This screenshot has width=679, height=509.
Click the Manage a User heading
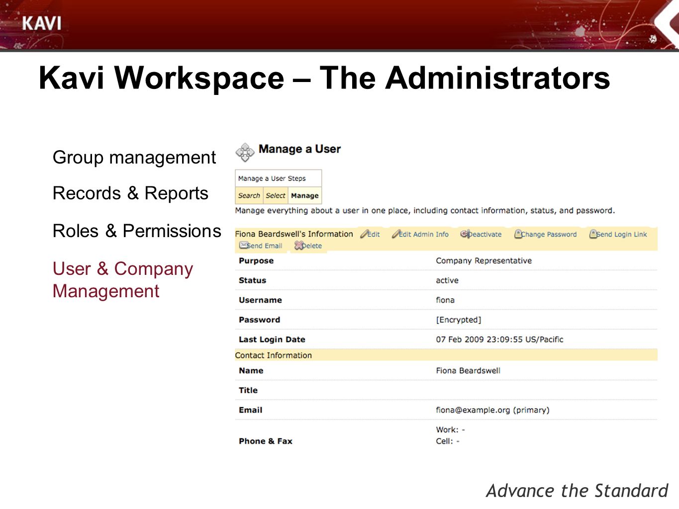(x=299, y=149)
